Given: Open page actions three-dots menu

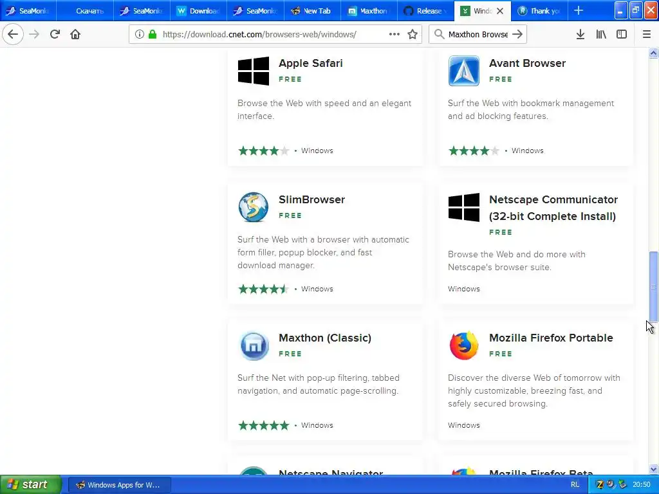Looking at the screenshot, I should coord(394,34).
